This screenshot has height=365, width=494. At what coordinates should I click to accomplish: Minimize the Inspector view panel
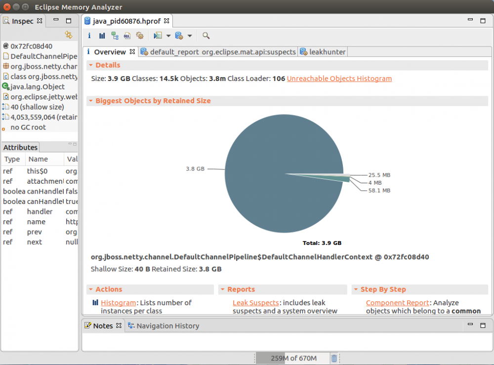coord(56,20)
